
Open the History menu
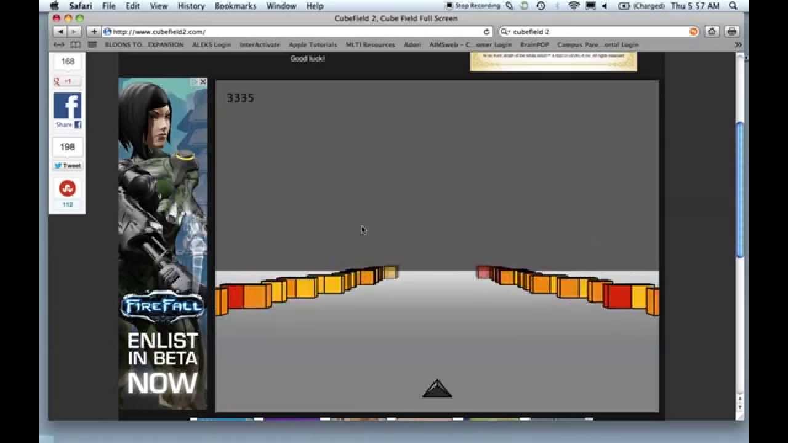191,6
